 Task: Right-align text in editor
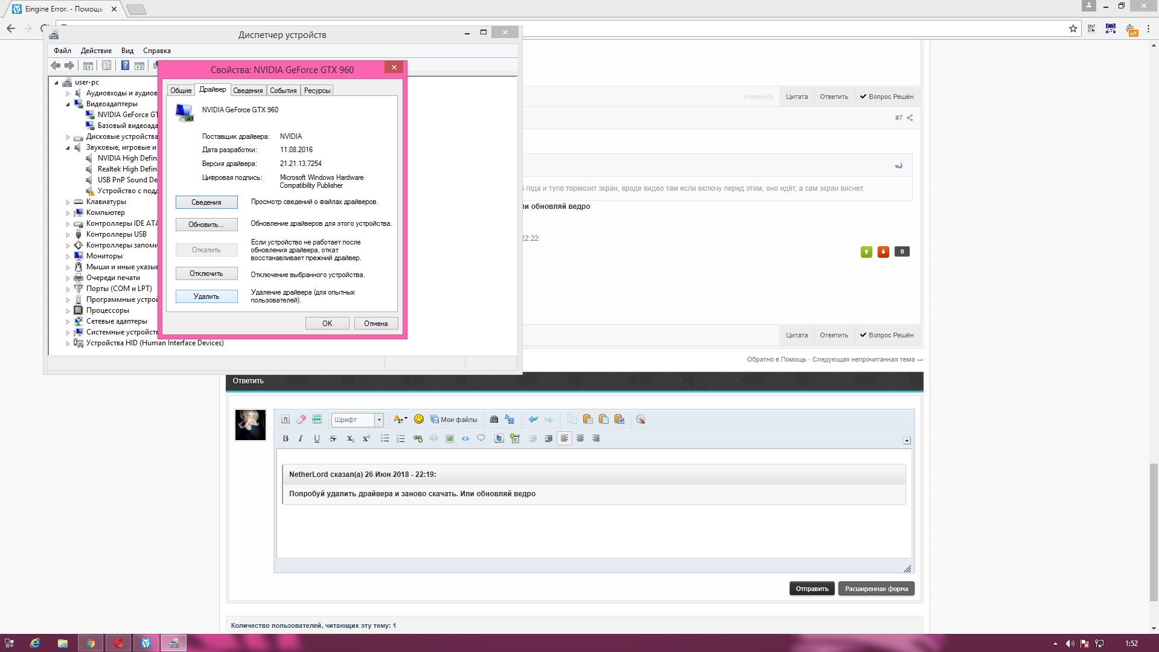[x=596, y=439]
